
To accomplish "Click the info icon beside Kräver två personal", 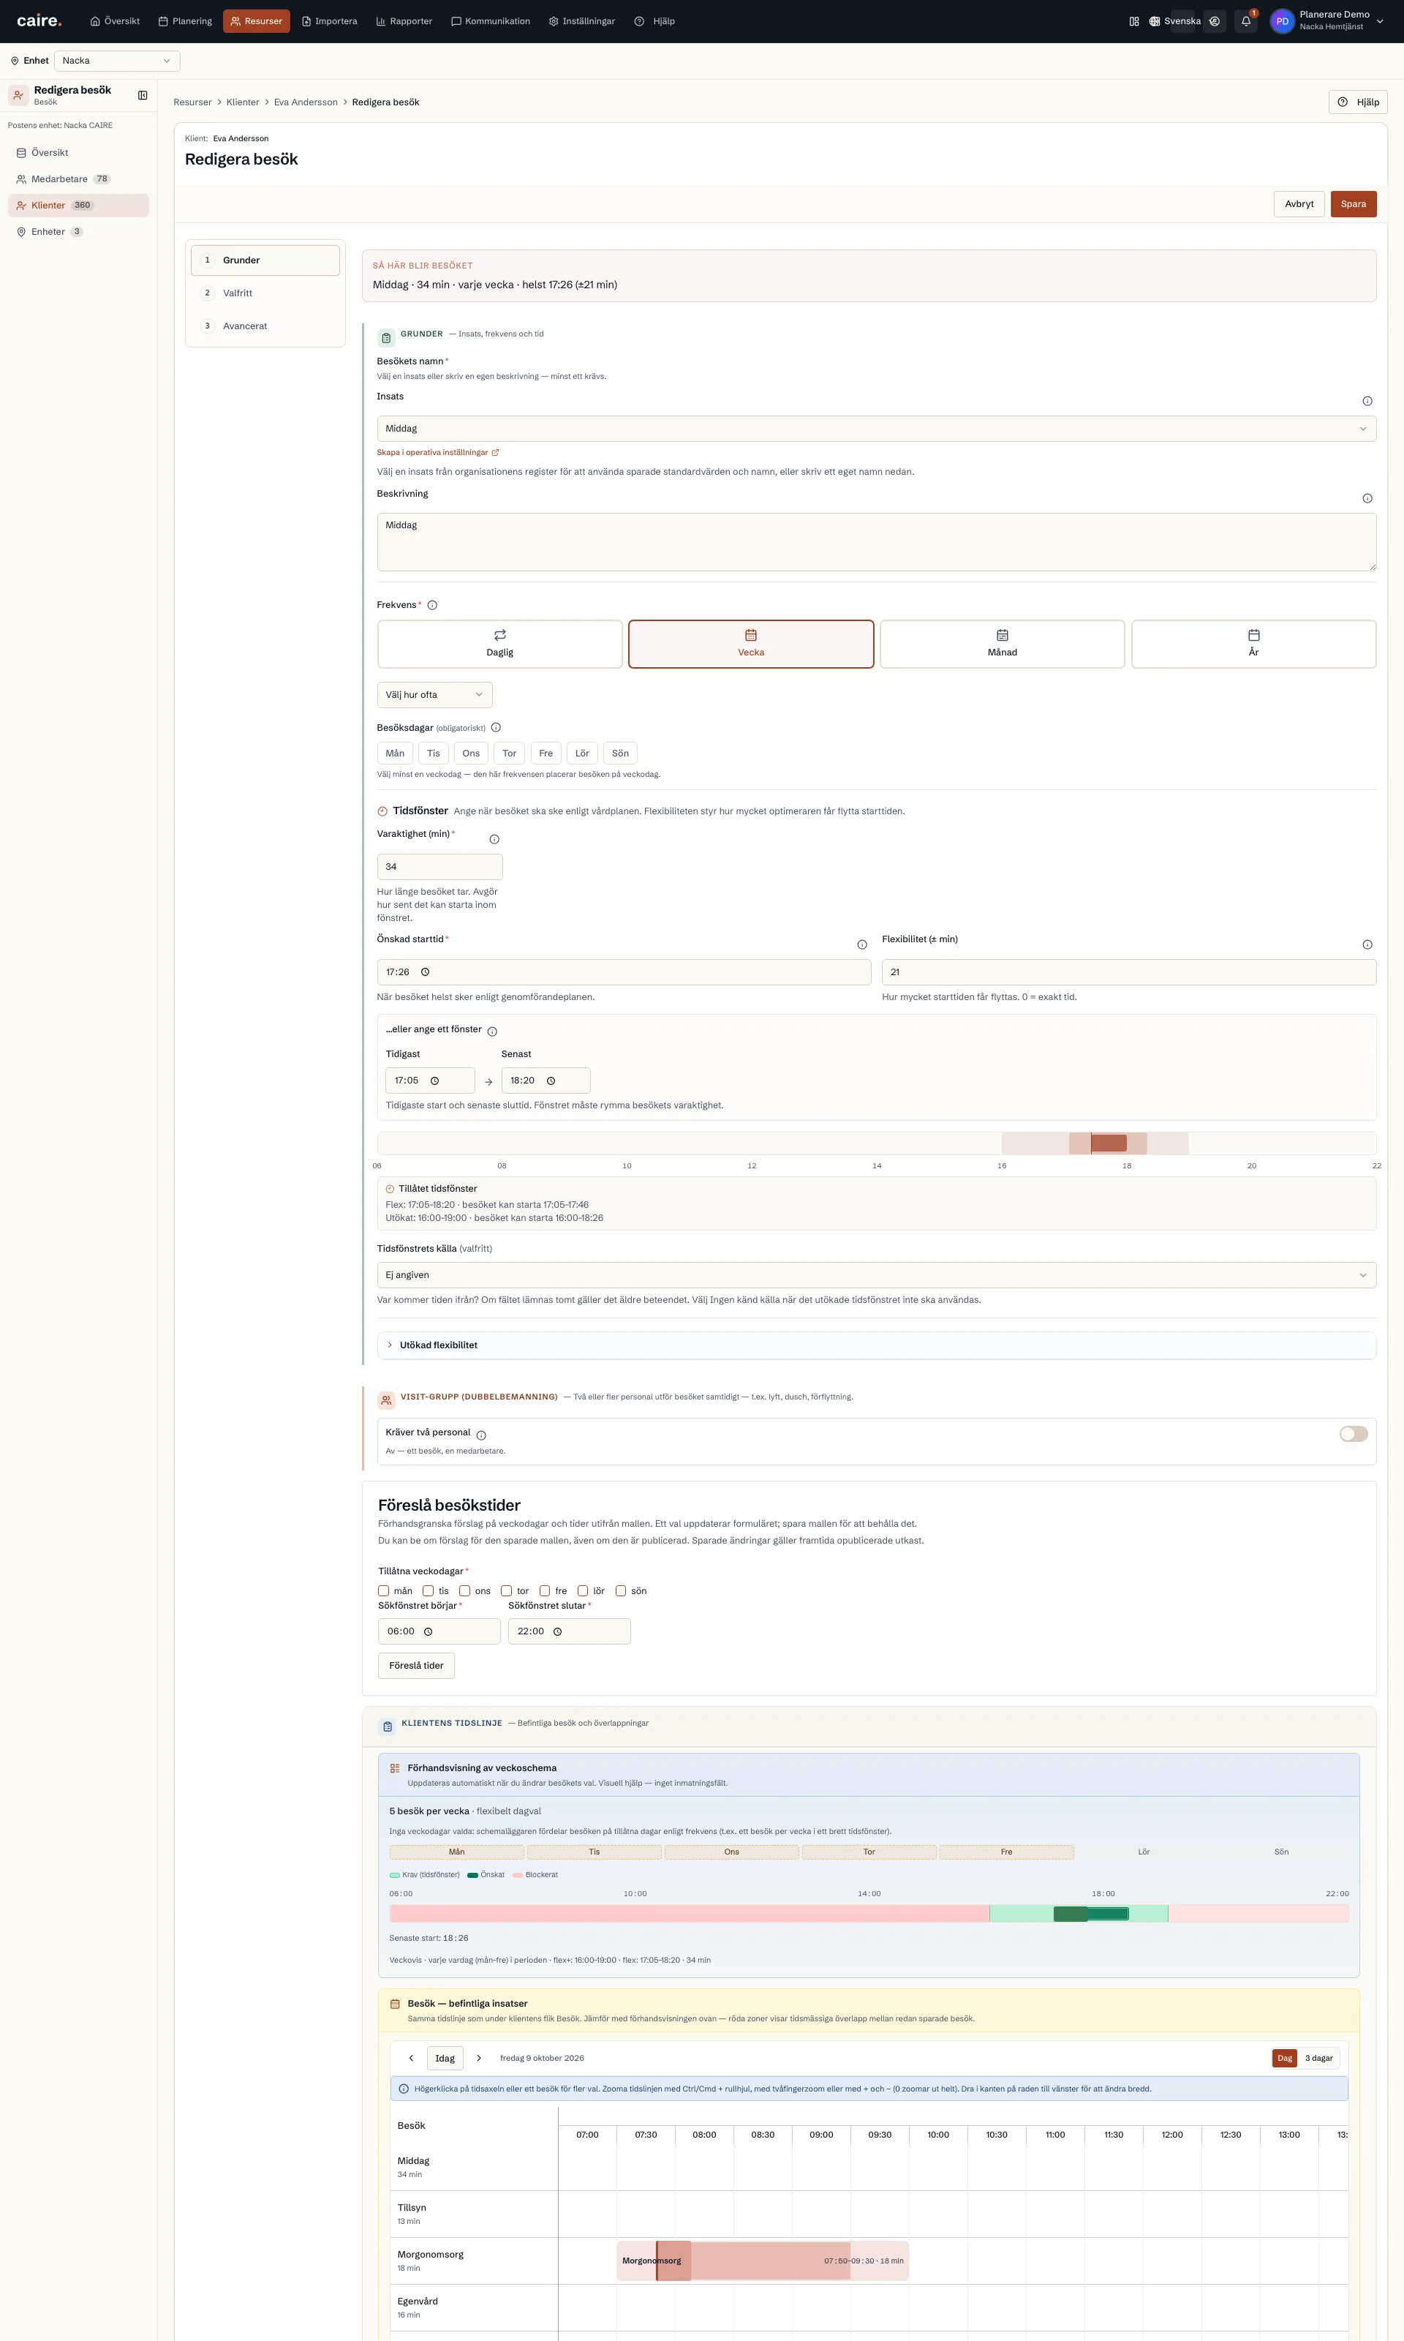I will click(480, 1435).
